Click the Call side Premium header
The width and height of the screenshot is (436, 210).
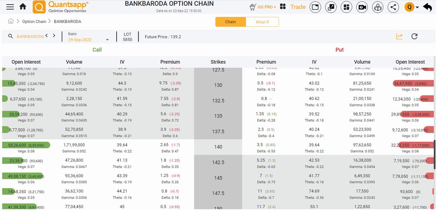pyautogui.click(x=170, y=62)
